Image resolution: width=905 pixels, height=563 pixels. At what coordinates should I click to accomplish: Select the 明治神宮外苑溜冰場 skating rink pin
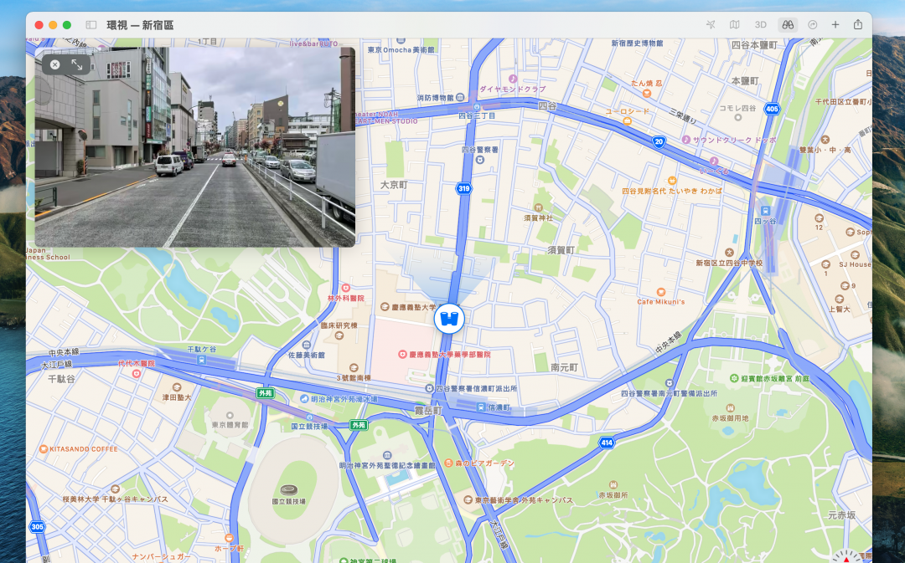[x=304, y=399]
